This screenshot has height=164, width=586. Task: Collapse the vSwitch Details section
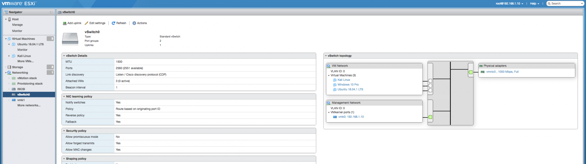tap(64, 56)
